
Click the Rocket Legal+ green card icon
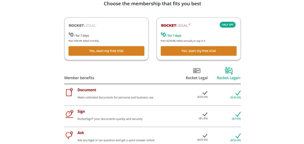click(229, 70)
